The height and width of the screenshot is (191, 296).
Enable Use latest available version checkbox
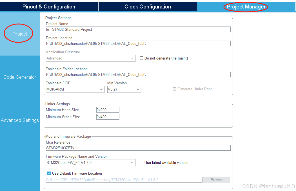[x=141, y=163]
